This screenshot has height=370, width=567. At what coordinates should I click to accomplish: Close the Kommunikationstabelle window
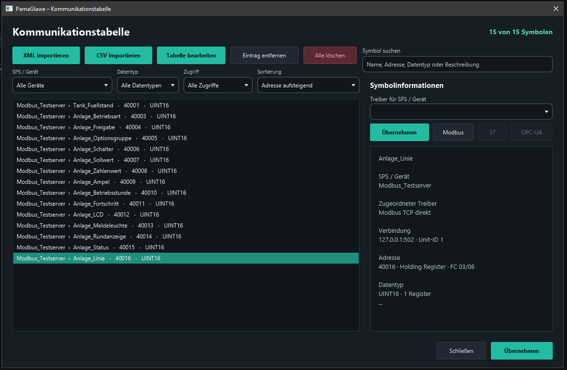(556, 9)
